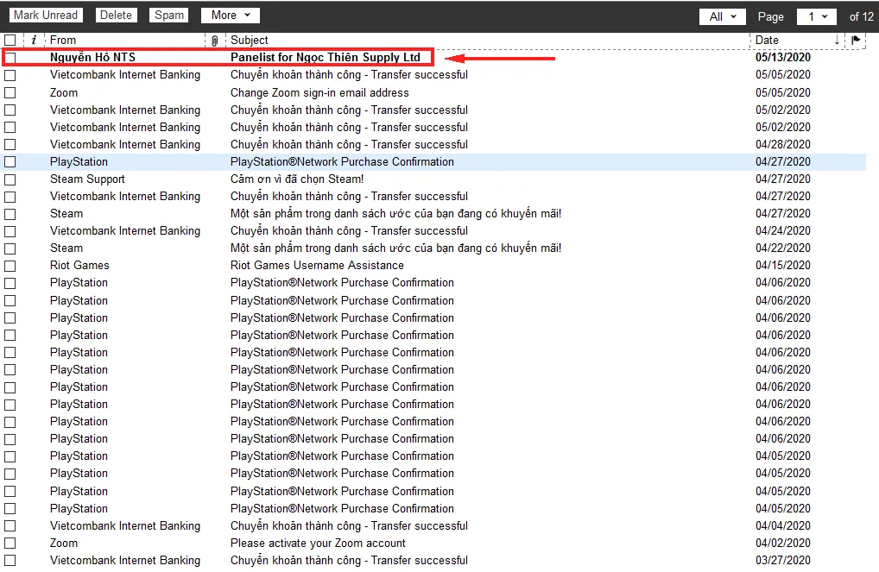Open the More actions dropdown
The image size is (879, 572).
coord(230,16)
